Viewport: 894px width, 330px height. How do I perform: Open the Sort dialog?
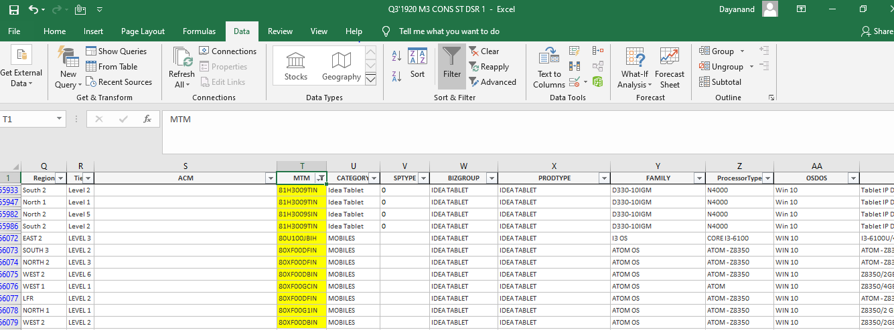tap(417, 63)
